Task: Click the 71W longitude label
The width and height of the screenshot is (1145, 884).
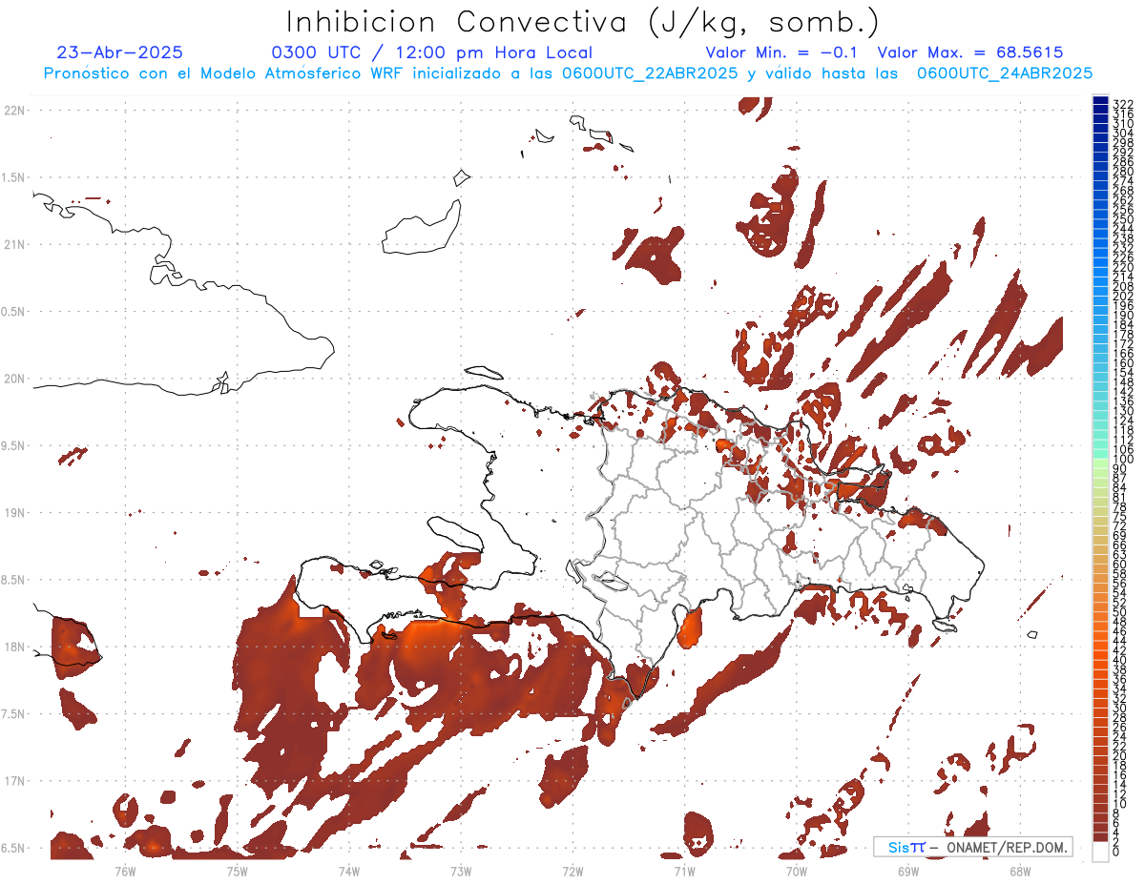Action: coord(684,870)
